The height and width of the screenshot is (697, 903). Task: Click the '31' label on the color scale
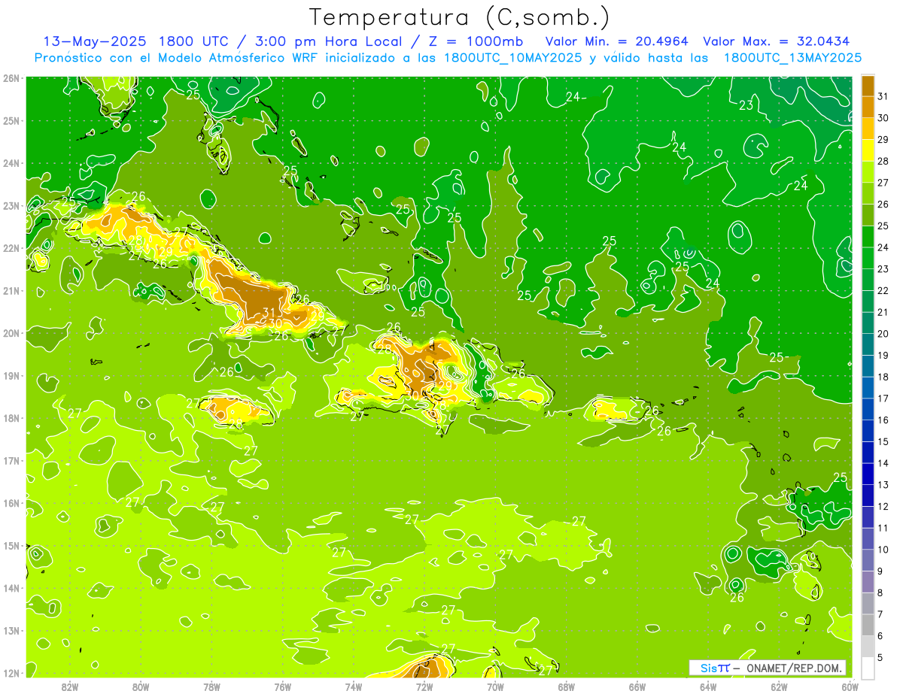click(883, 96)
